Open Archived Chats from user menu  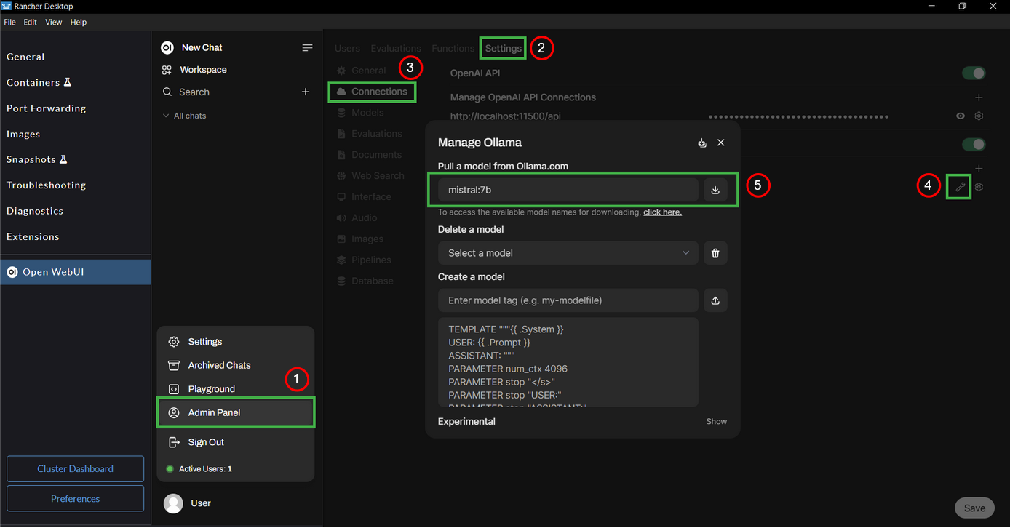(236, 365)
